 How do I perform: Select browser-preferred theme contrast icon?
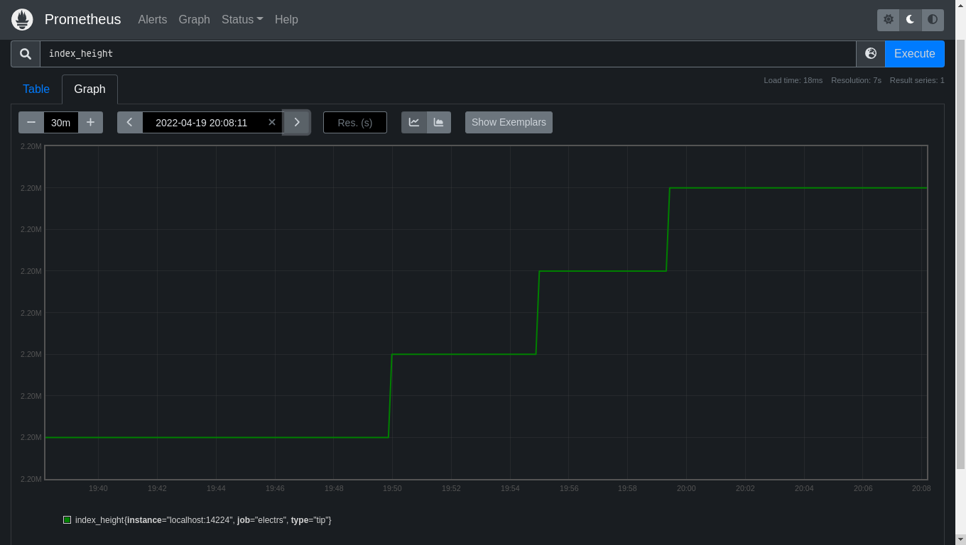933,20
